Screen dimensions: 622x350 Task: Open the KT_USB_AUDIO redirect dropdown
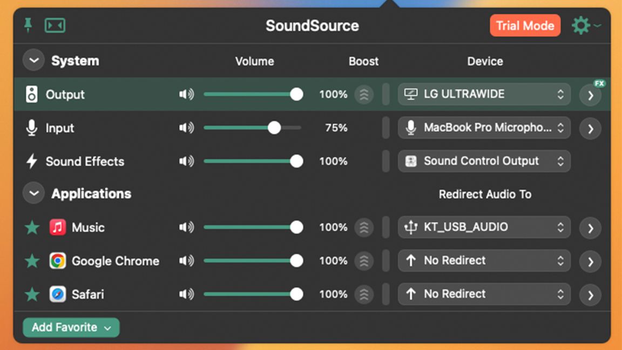[x=484, y=227]
